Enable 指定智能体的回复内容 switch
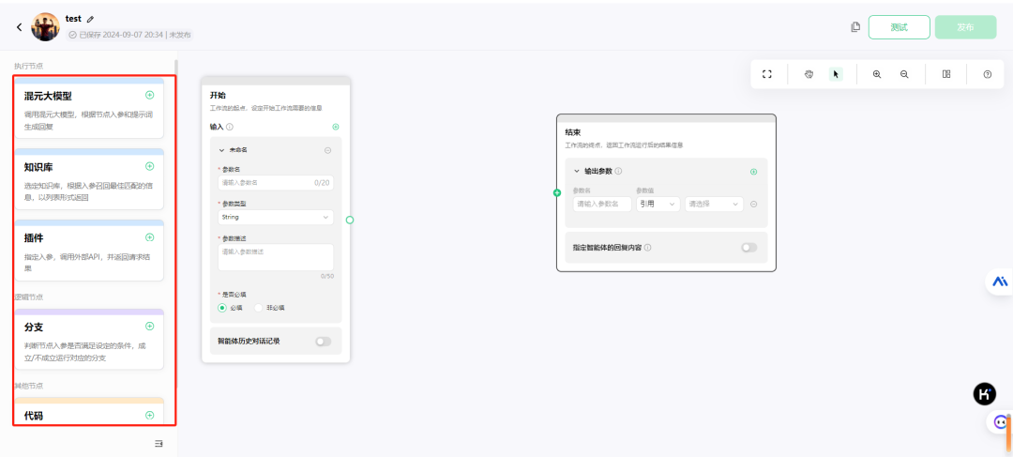The height and width of the screenshot is (457, 1013). (748, 248)
